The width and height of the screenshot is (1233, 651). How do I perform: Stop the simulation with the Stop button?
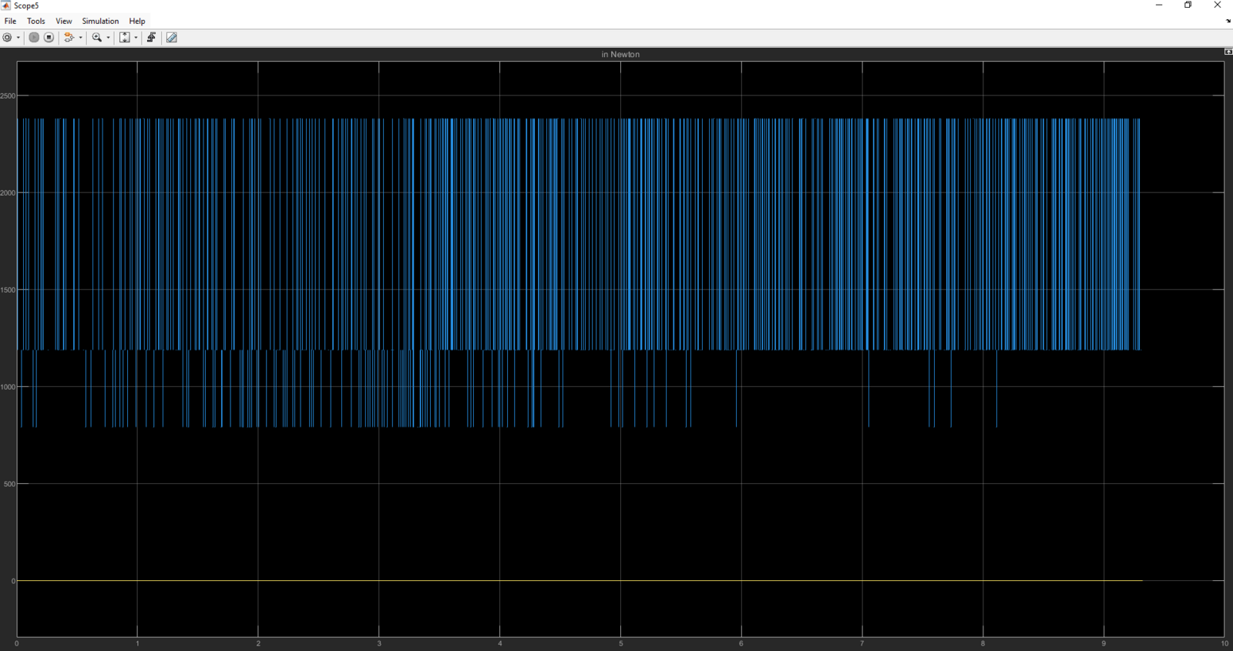[x=49, y=37]
